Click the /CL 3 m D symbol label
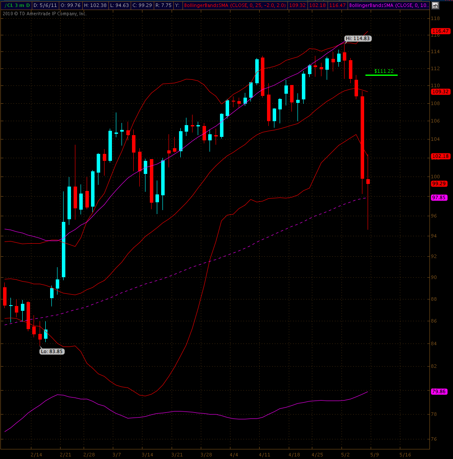This screenshot has height=459, width=453. point(16,5)
